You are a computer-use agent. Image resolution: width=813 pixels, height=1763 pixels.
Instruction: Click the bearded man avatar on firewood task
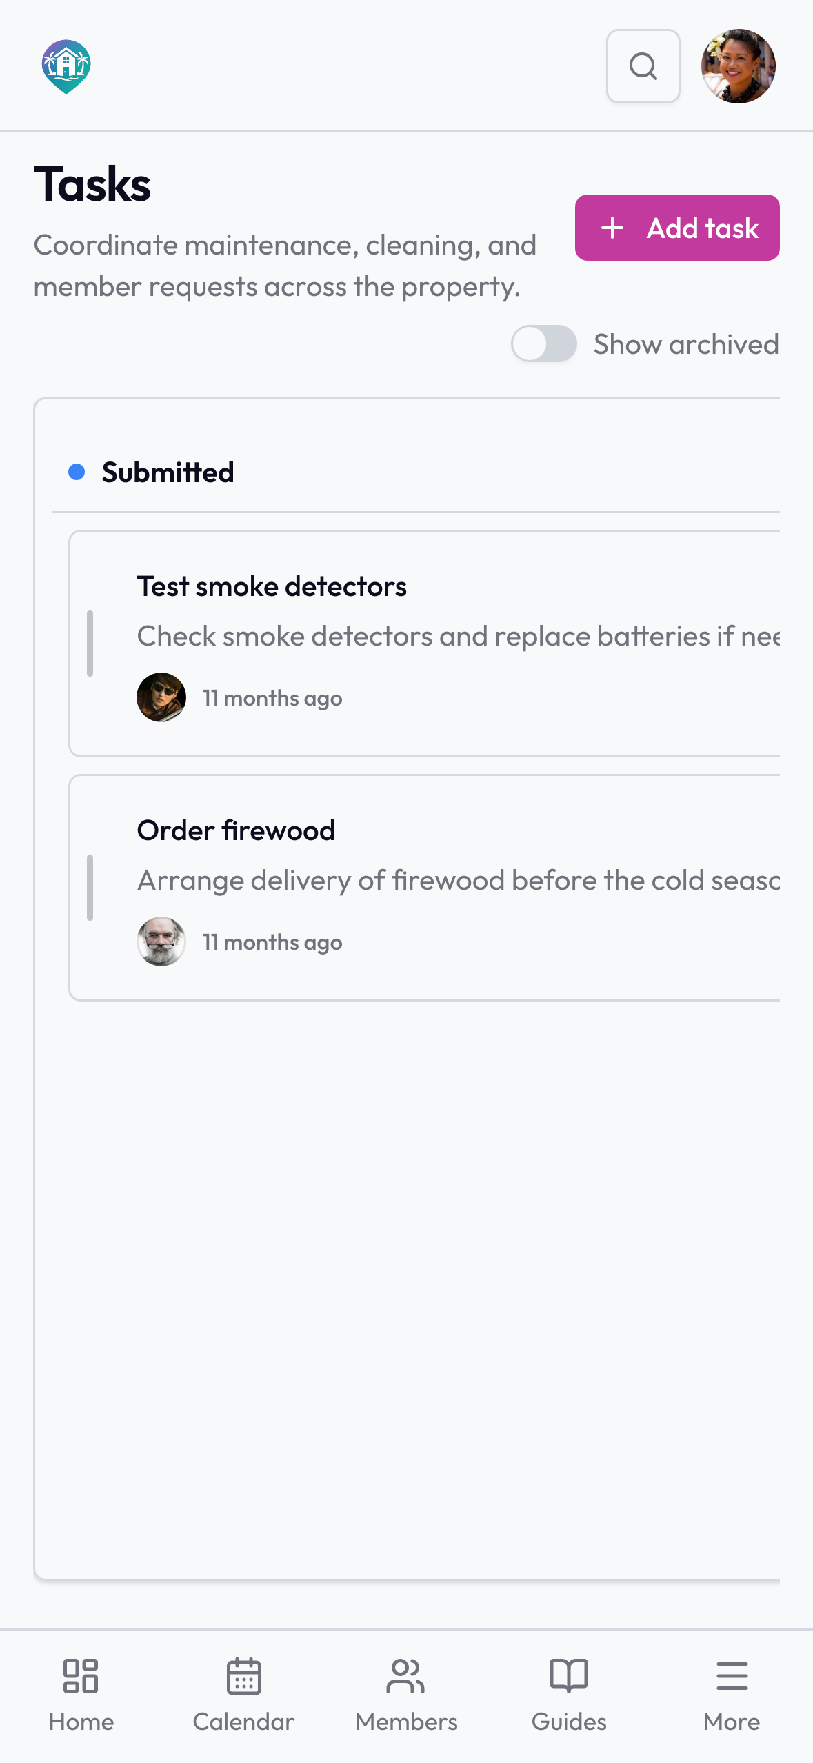(161, 942)
